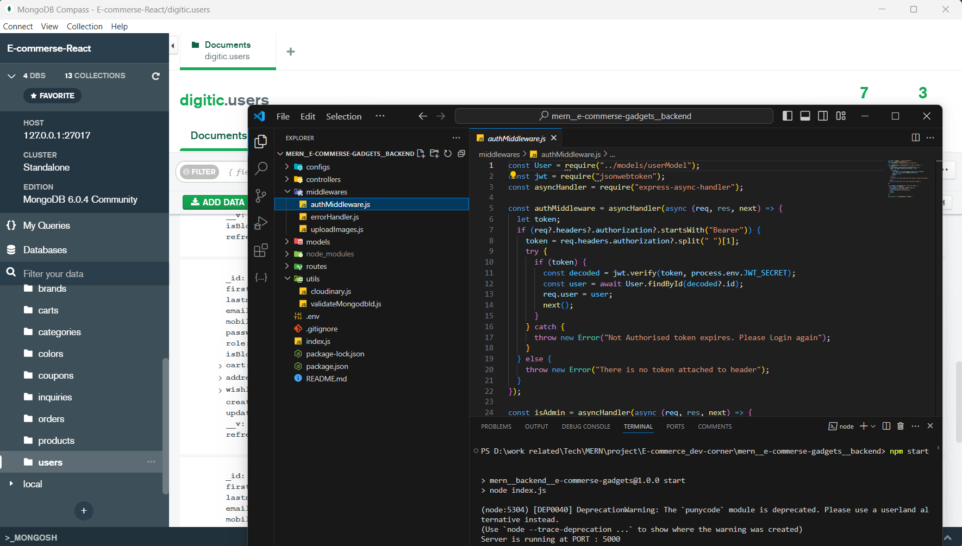This screenshot has width=962, height=546.
Task: Click the ADD DATA button
Action: click(217, 202)
